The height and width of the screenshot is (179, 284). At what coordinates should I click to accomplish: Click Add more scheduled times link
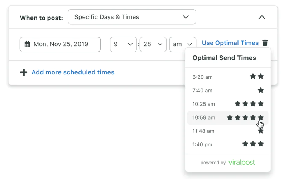pos(73,72)
